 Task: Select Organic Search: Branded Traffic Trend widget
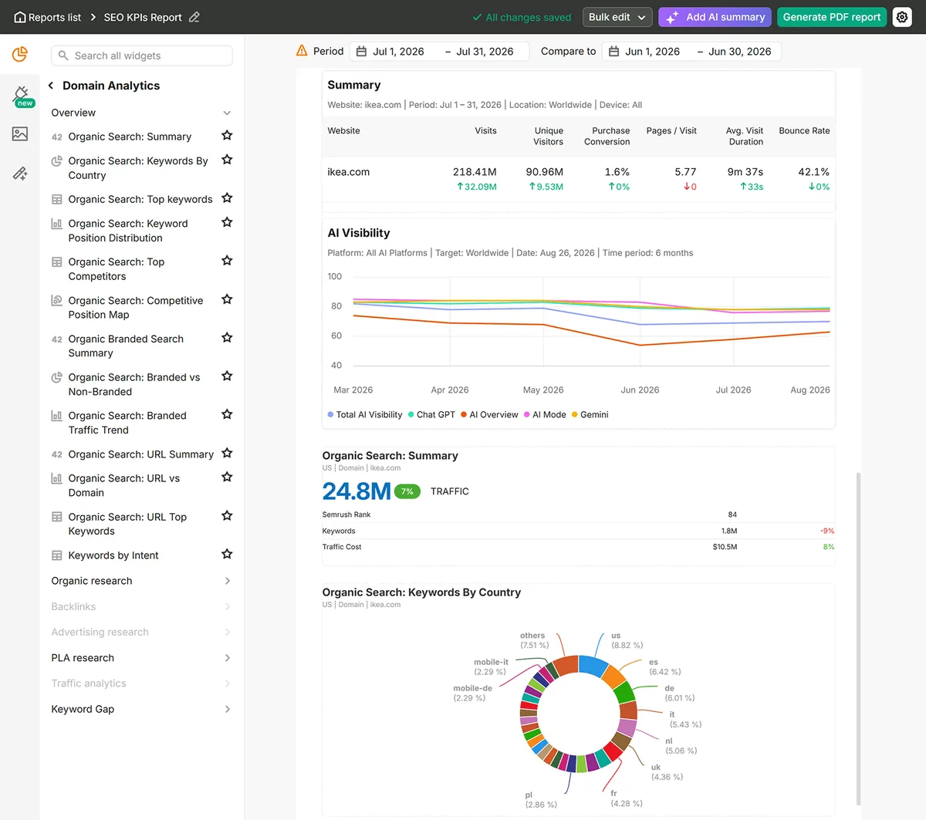(x=127, y=423)
